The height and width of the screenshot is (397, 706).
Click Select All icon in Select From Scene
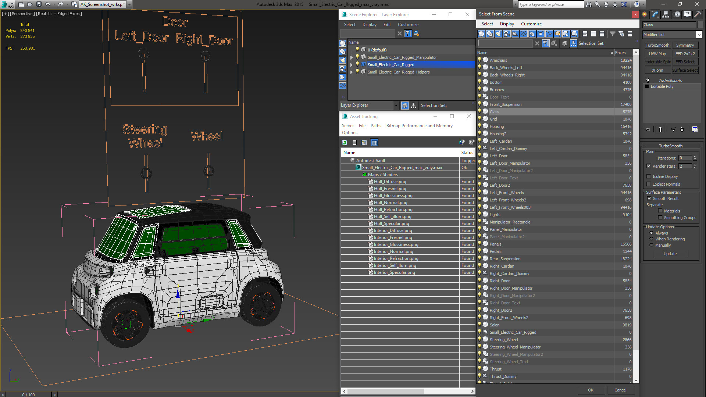coord(585,34)
